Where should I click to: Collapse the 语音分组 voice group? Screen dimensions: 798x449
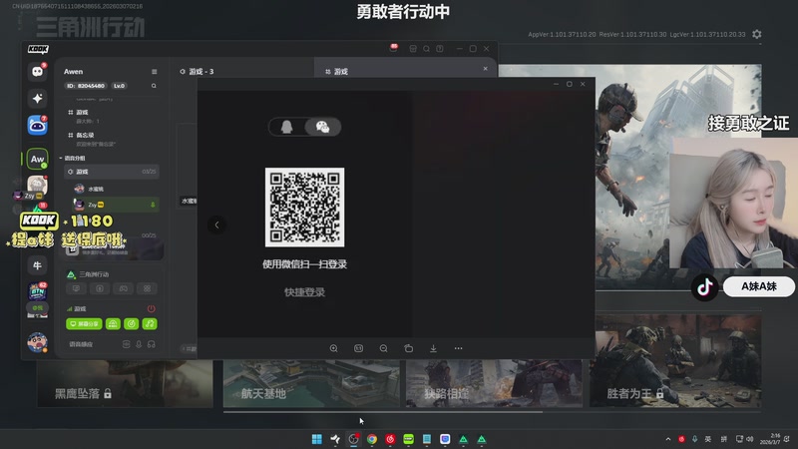click(74, 159)
